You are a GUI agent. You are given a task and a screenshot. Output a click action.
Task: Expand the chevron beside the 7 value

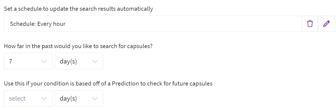tap(44, 61)
